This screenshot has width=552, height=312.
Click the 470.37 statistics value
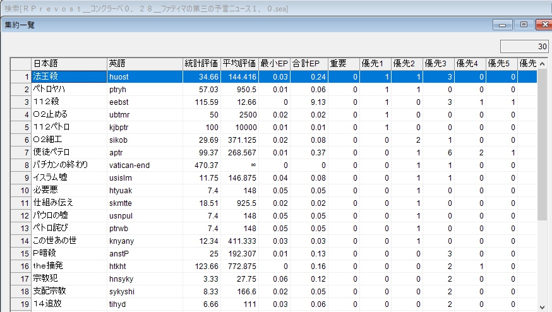pyautogui.click(x=201, y=165)
